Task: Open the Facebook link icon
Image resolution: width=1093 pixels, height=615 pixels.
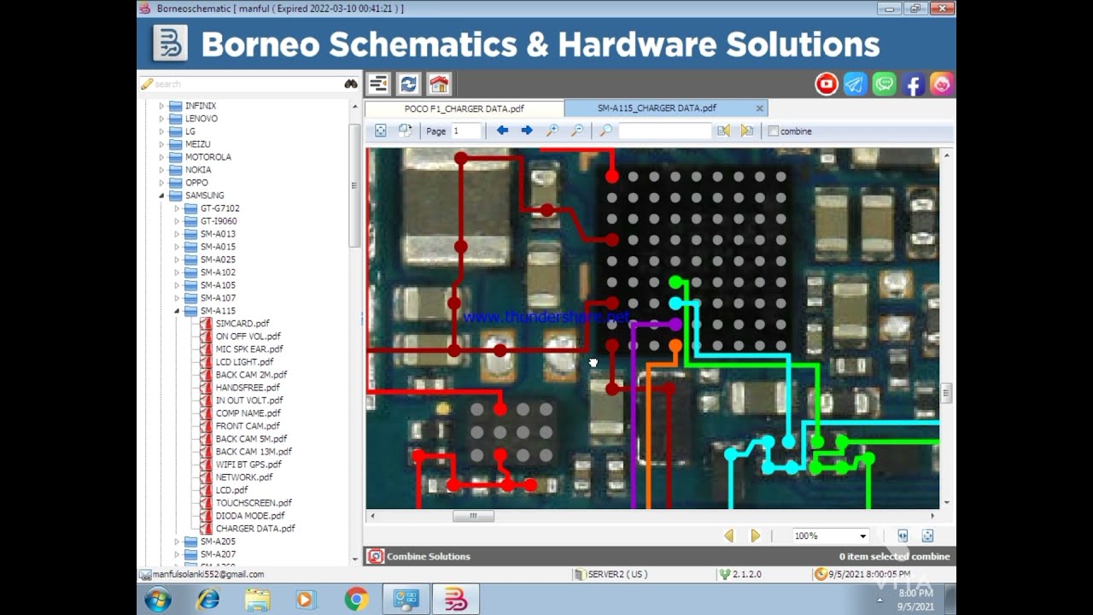Action: pos(913,84)
